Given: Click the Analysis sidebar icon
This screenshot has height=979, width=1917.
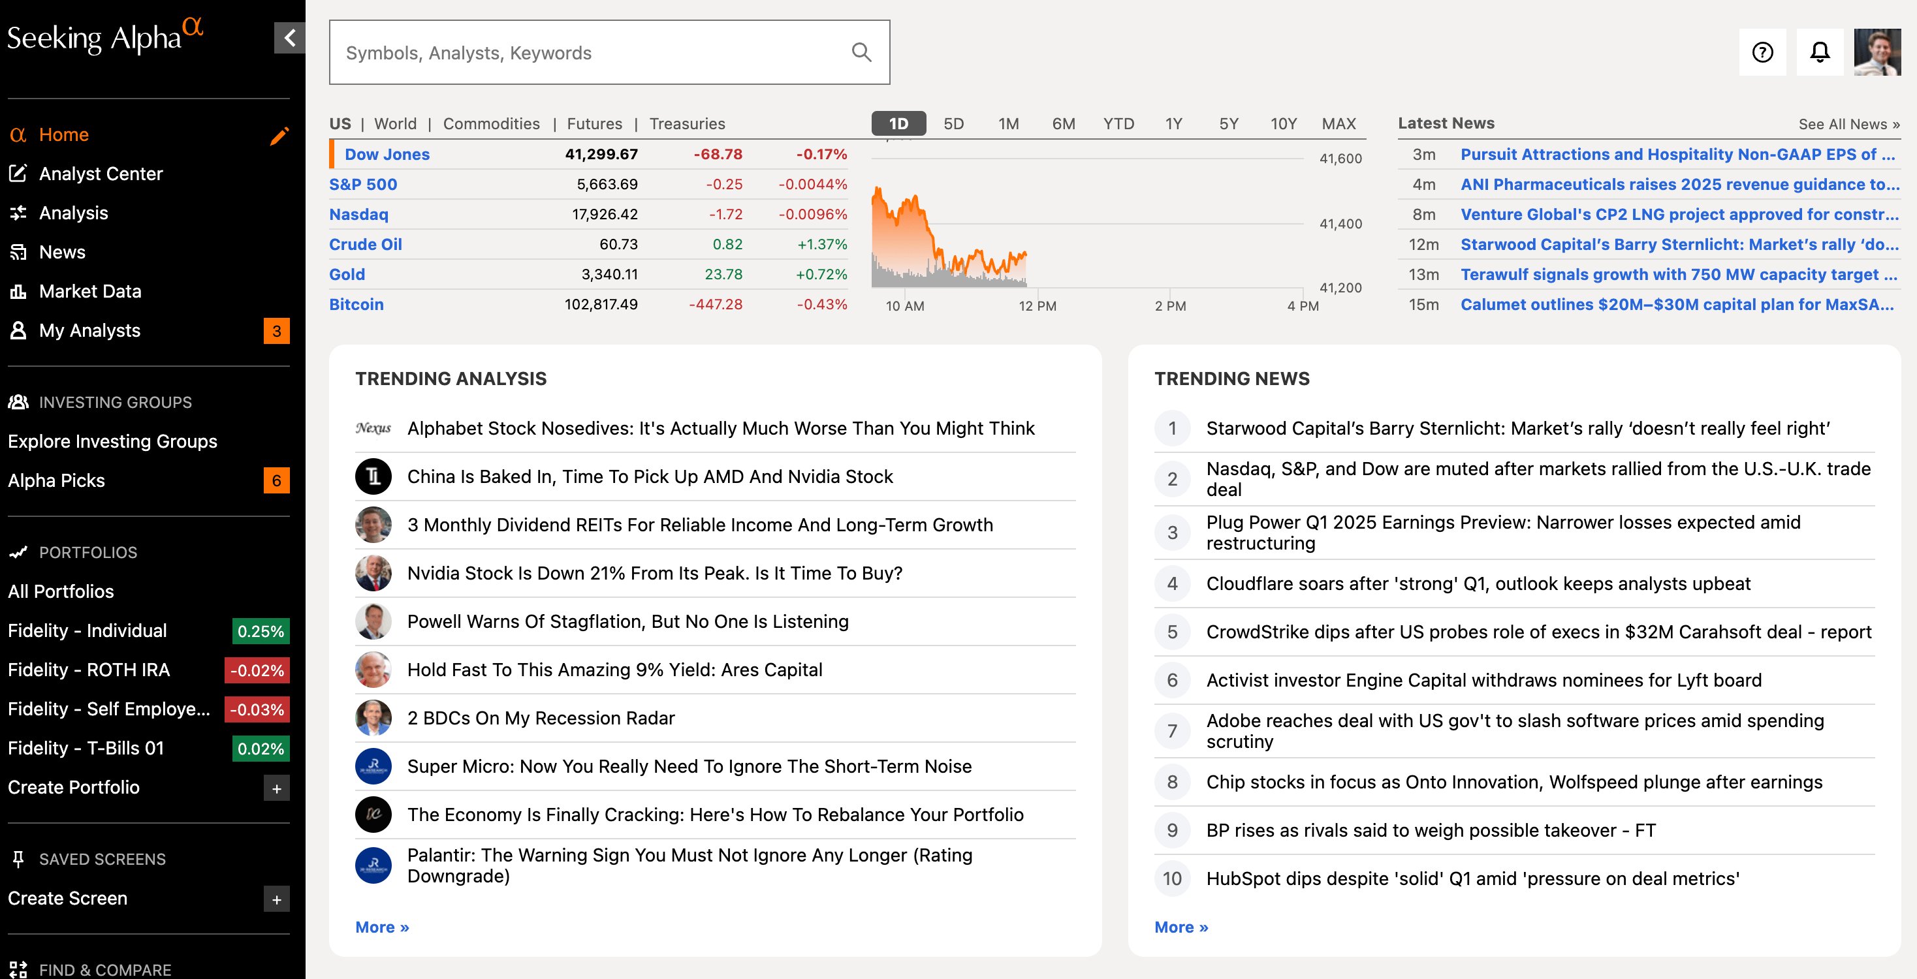Looking at the screenshot, I should pyautogui.click(x=18, y=213).
